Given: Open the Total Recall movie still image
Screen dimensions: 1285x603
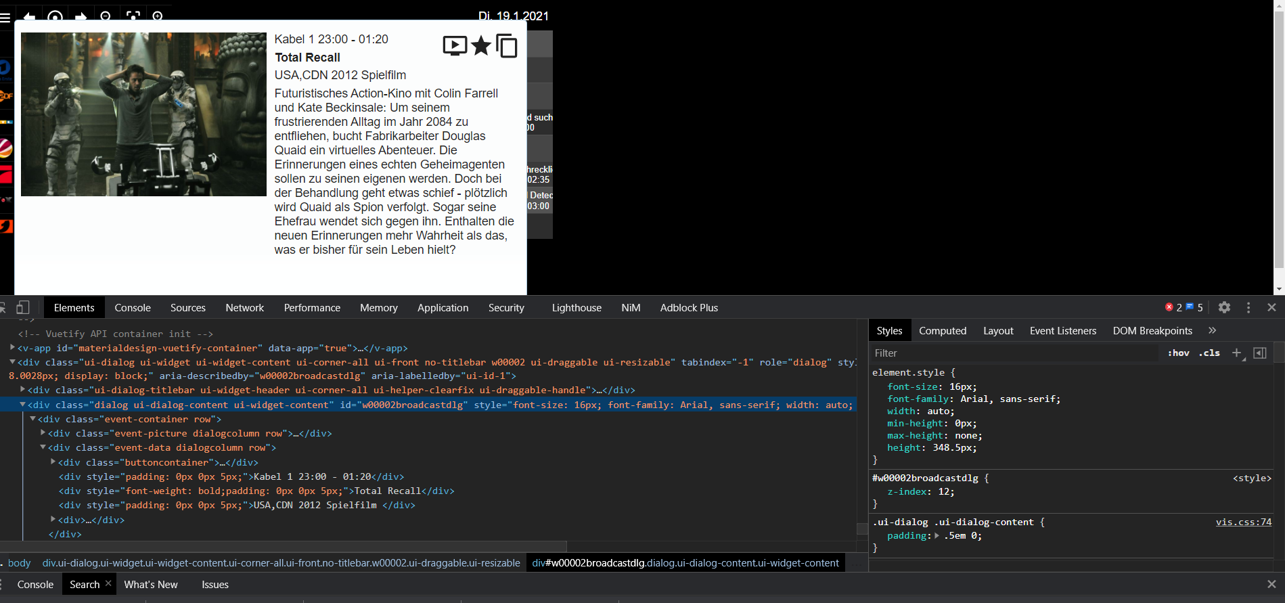Looking at the screenshot, I should [x=143, y=114].
